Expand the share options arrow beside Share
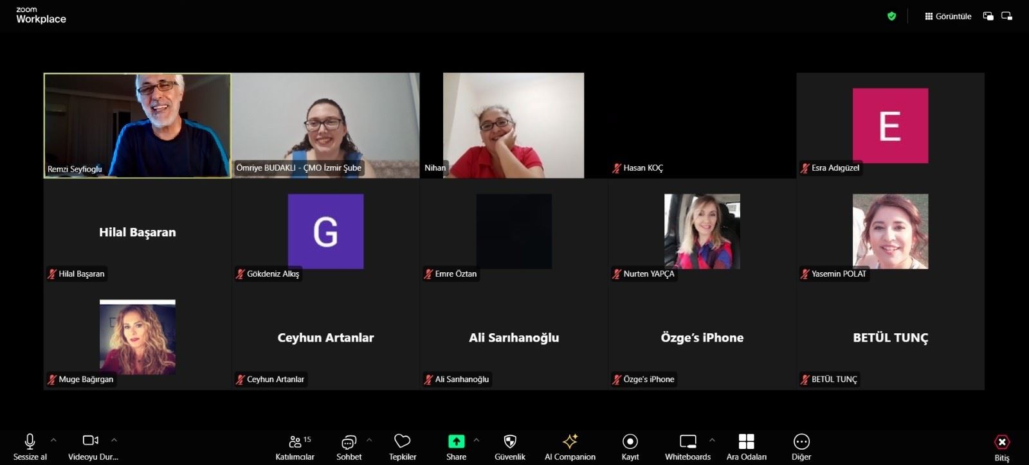Image resolution: width=1029 pixels, height=465 pixels. point(476,440)
